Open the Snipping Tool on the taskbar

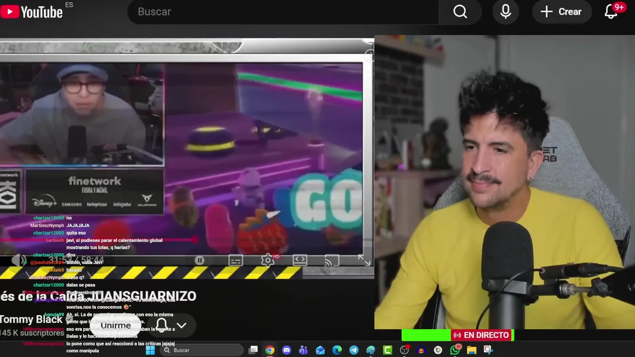click(x=488, y=350)
